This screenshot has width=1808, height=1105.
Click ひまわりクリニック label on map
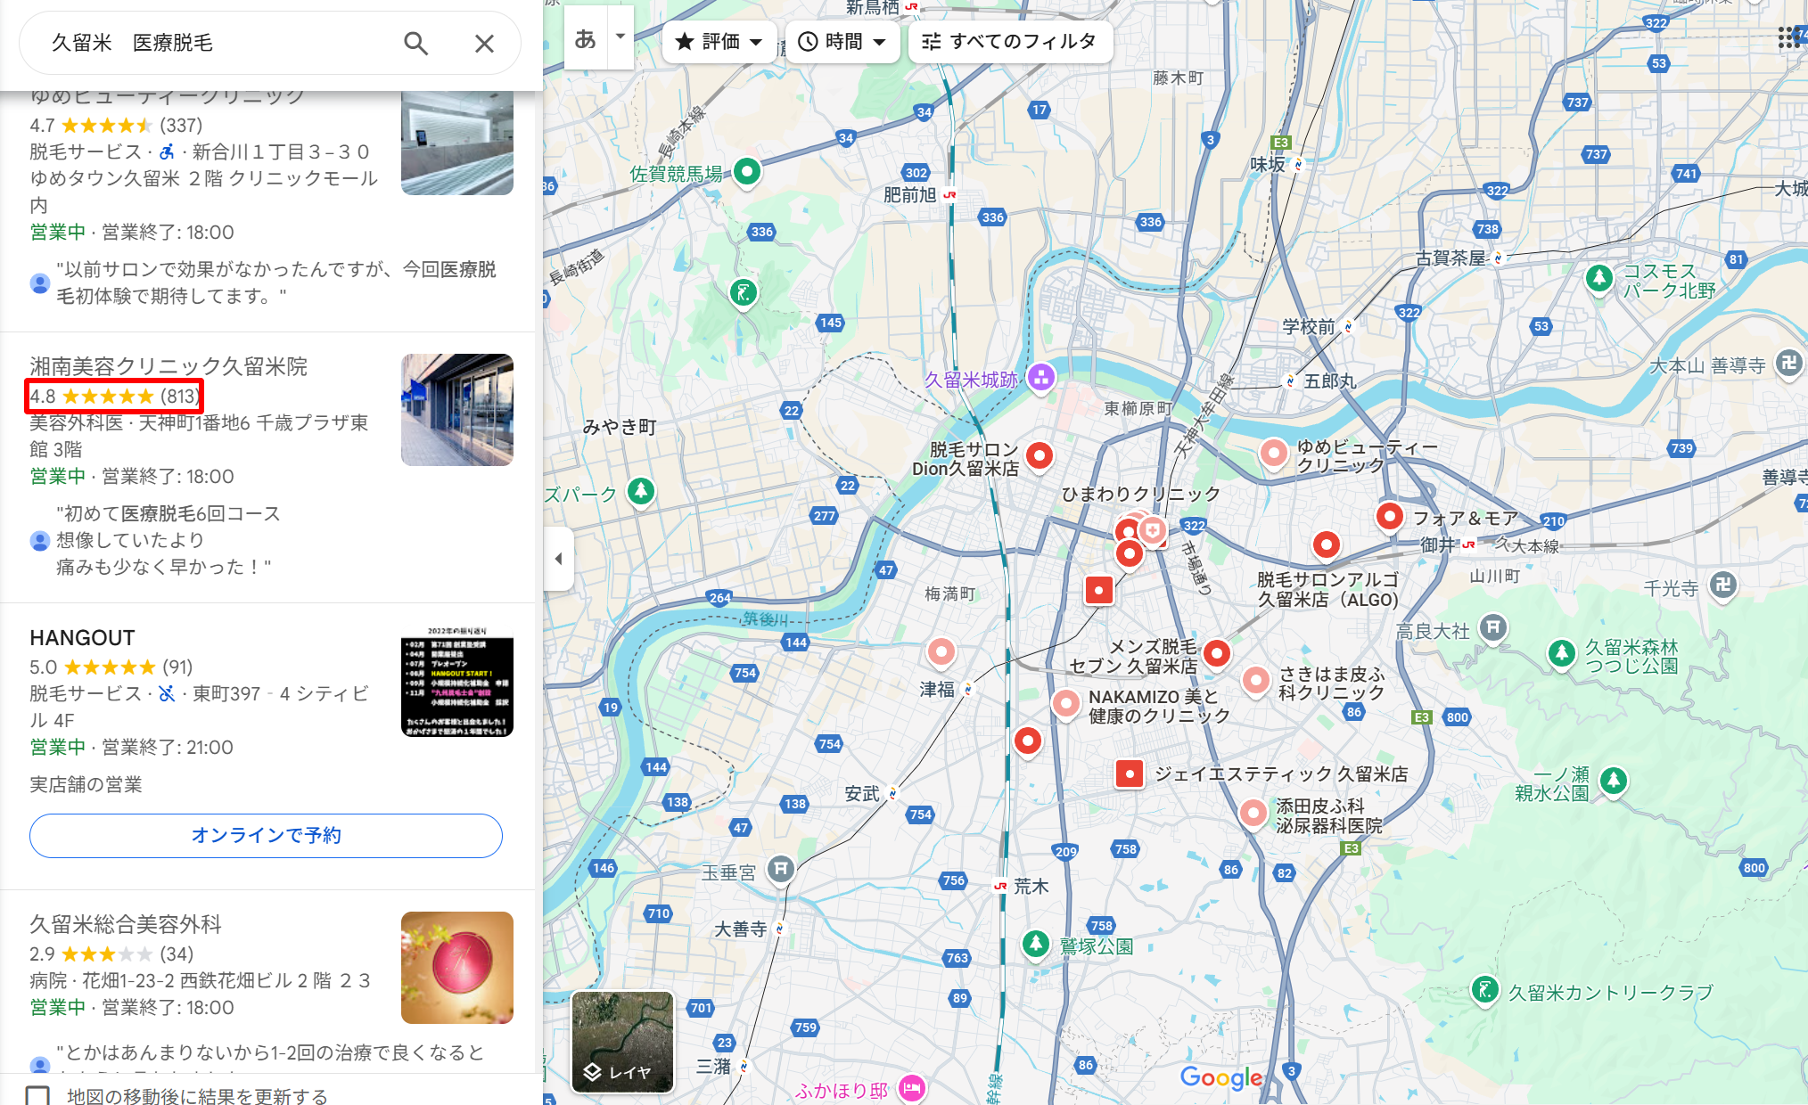click(x=1140, y=494)
